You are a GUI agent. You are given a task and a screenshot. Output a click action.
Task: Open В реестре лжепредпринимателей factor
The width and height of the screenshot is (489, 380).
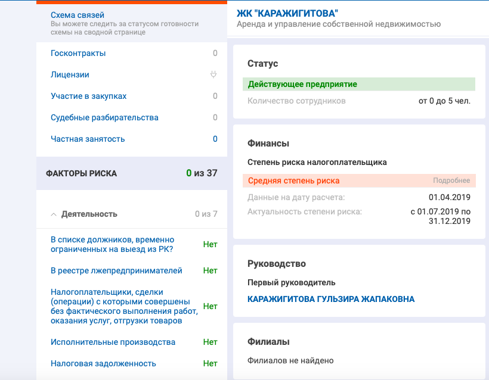pos(116,270)
